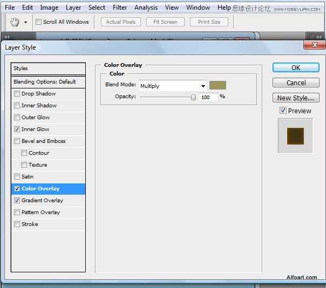The height and width of the screenshot is (288, 326).
Task: Select the Texture row label
Action: point(38,165)
